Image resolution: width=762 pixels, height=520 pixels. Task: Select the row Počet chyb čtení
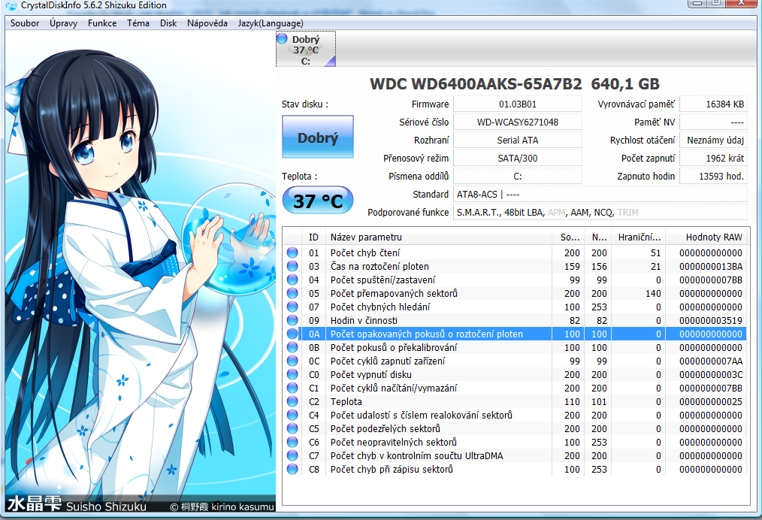(x=515, y=252)
